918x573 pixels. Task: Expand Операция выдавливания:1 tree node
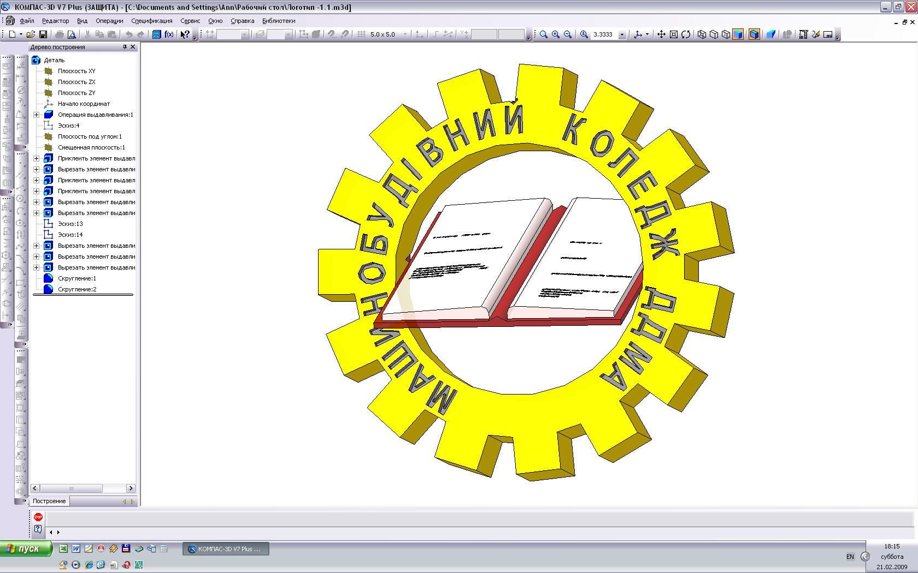(36, 115)
